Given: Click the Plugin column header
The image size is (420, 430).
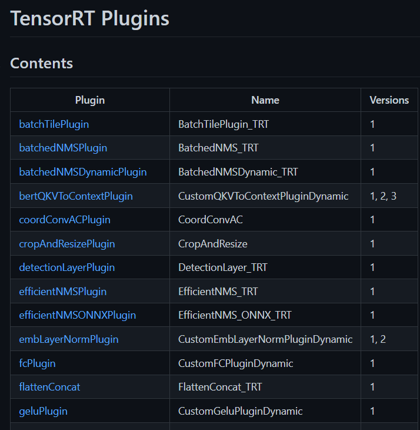Looking at the screenshot, I should [90, 100].
